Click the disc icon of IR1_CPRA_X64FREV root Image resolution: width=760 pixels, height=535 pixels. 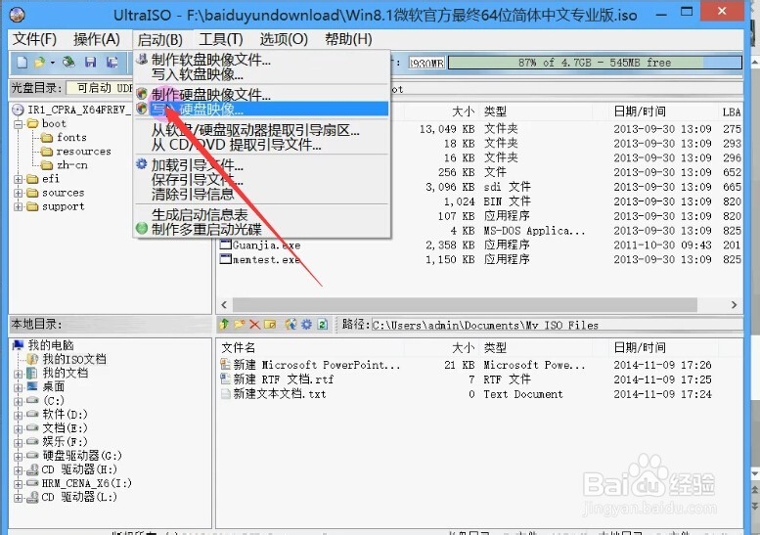(18, 110)
